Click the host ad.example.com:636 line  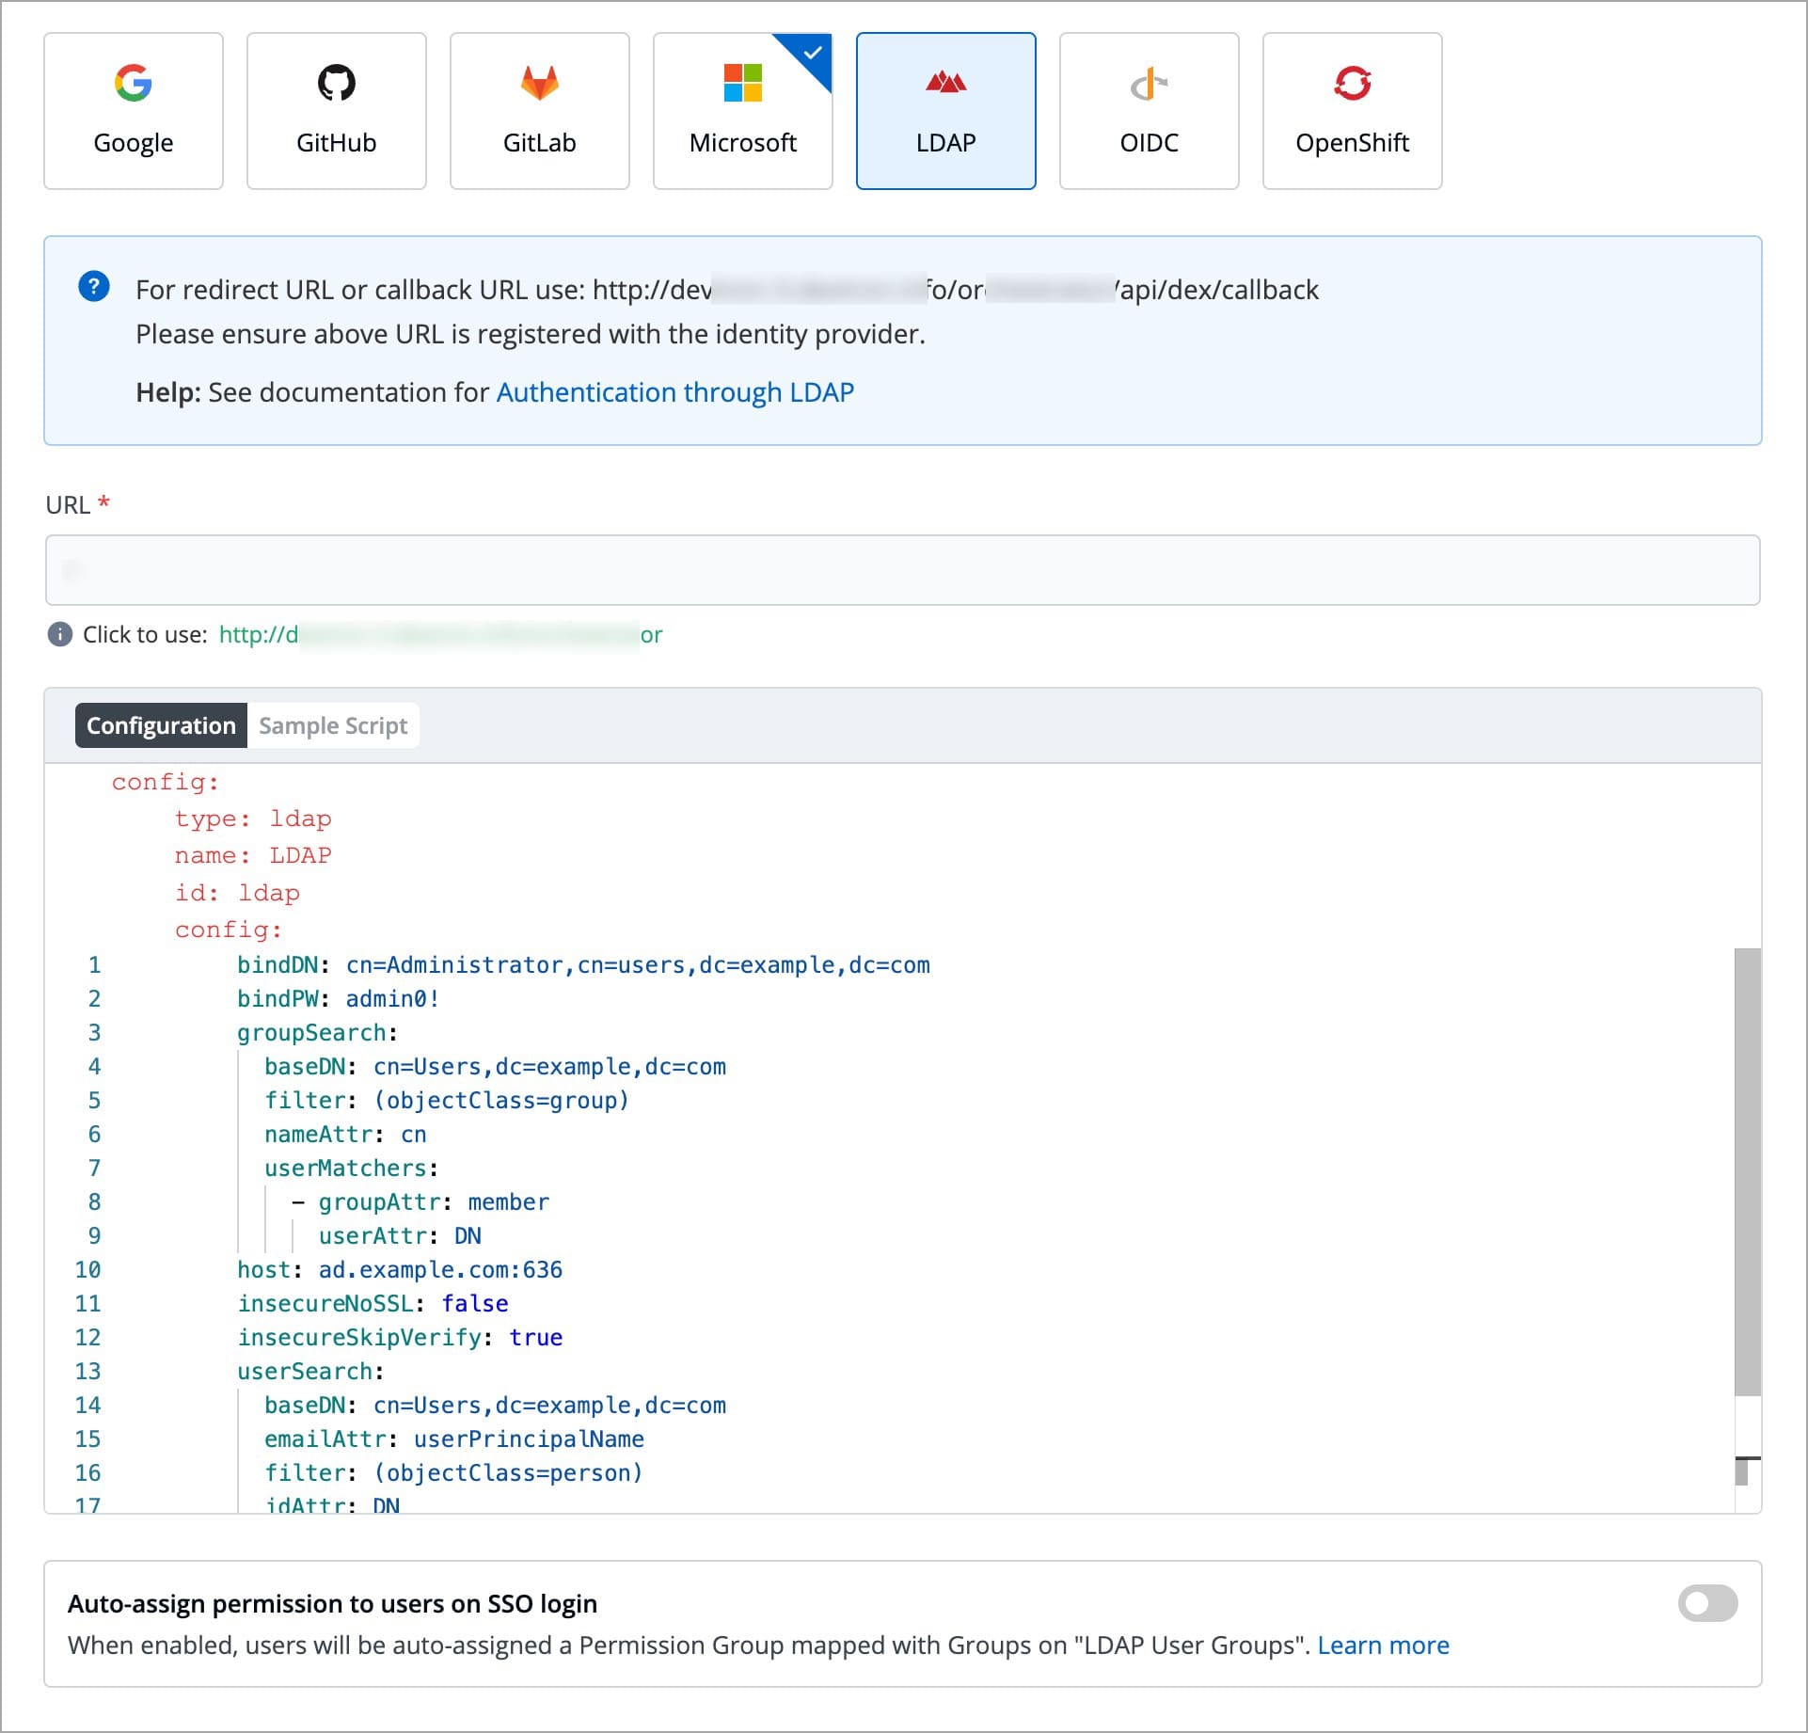[x=400, y=1270]
